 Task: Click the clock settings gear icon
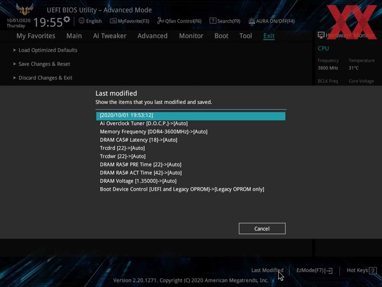click(x=67, y=19)
